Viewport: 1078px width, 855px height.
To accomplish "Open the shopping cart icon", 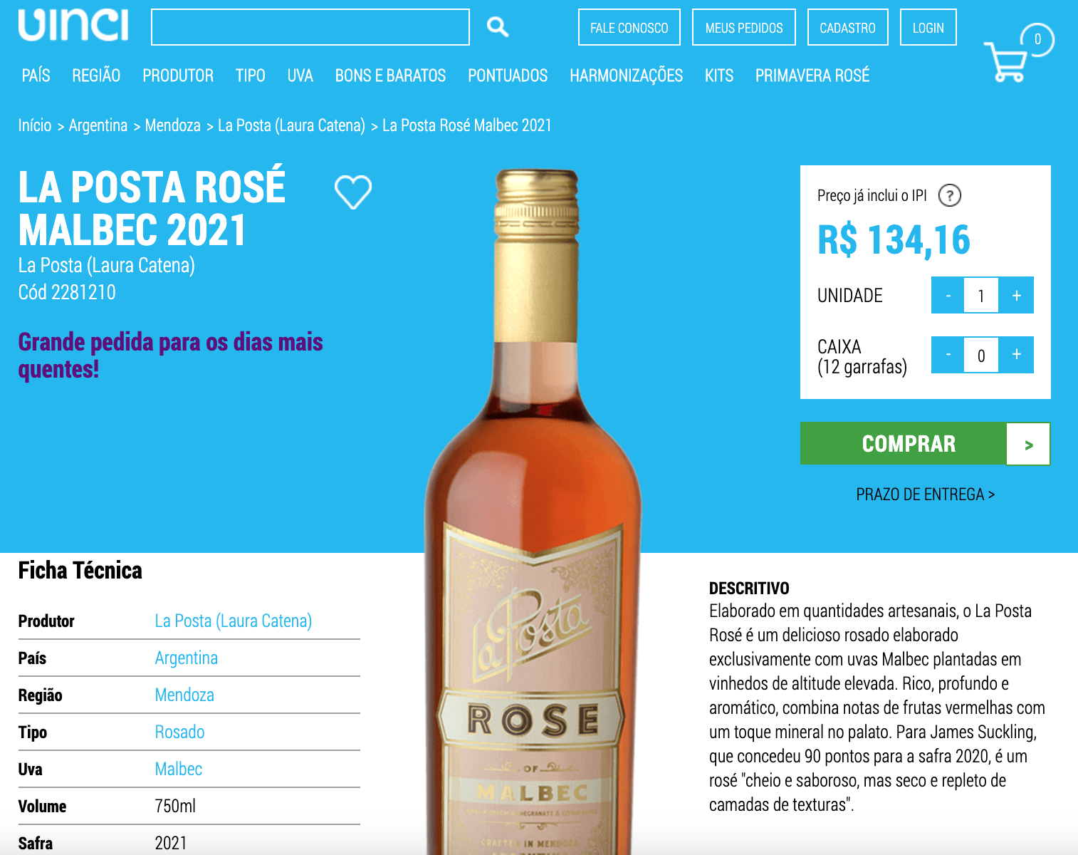I will (1005, 62).
